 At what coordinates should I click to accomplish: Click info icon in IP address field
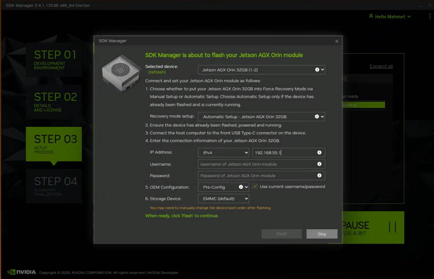(320, 153)
